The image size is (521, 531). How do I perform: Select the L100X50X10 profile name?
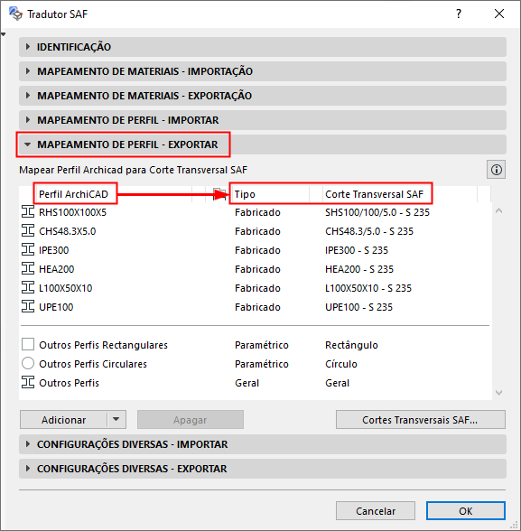[66, 288]
